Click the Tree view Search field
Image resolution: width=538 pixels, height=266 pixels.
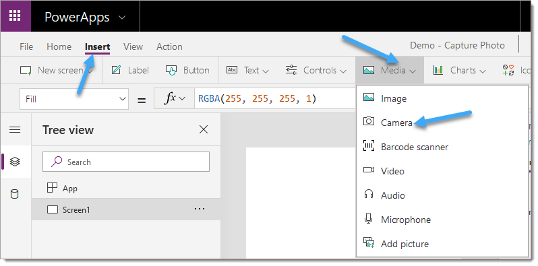[126, 162]
